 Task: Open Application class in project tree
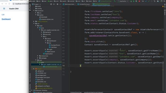click(x=48, y=54)
